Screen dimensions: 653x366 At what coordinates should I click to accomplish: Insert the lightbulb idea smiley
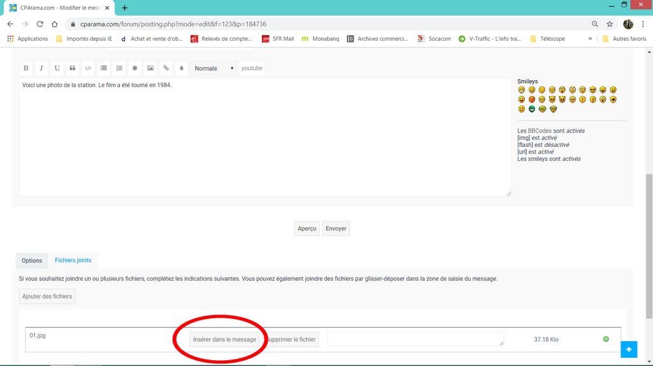(603, 99)
